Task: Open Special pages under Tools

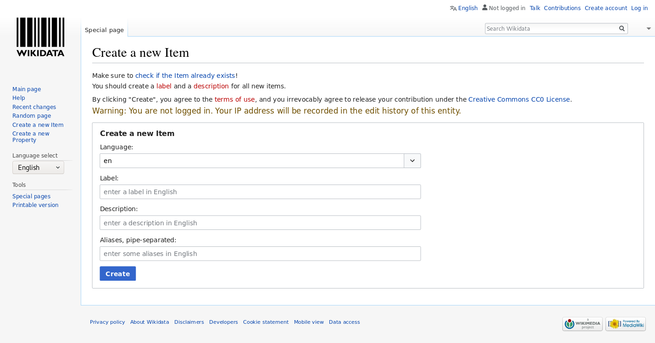Action: (31, 196)
